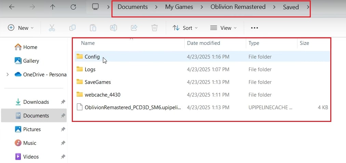Image resolution: width=346 pixels, height=163 pixels.
Task: Click the Delete trash can icon
Action: (x=155, y=28)
